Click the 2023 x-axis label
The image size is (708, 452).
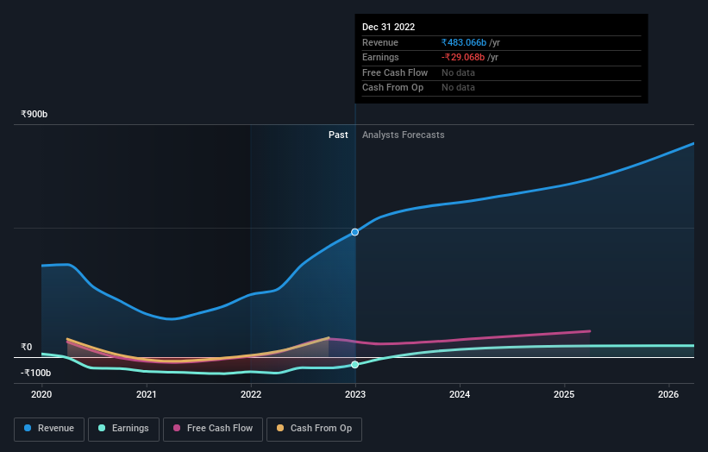coord(355,394)
